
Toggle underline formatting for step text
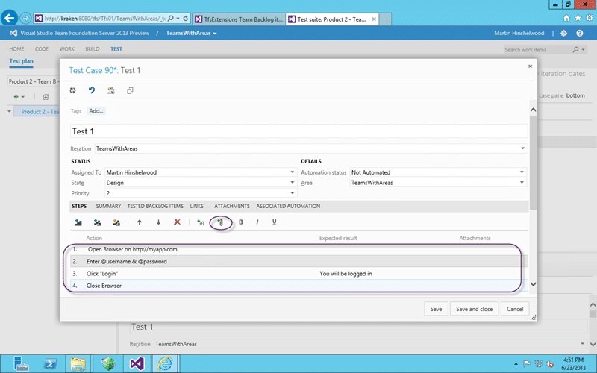[274, 222]
